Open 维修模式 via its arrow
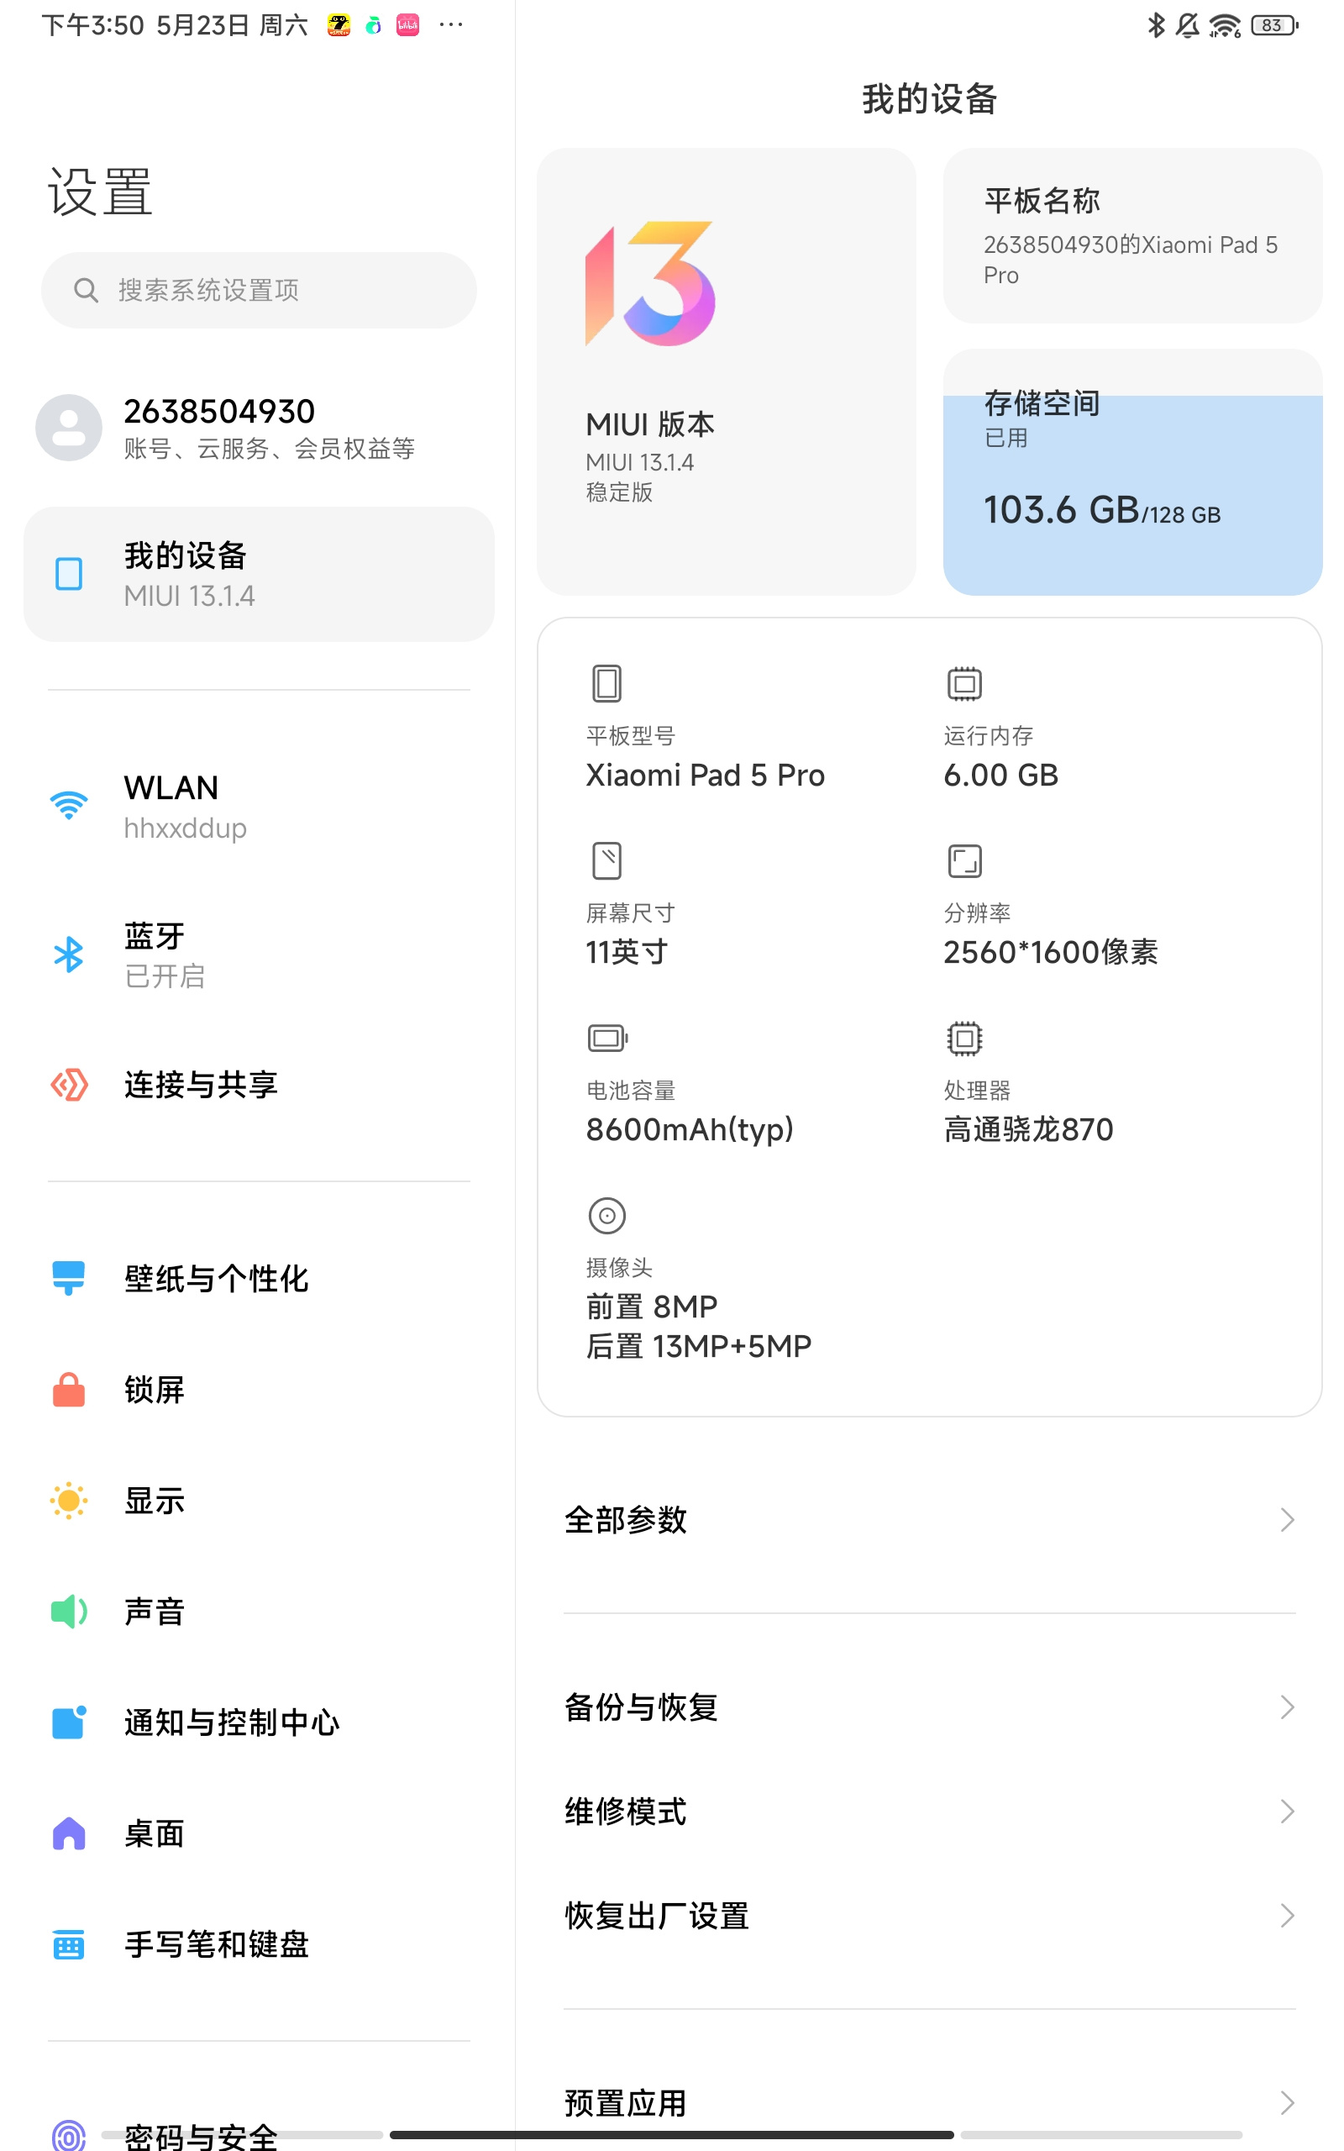Screen dimensions: 1344x2151 [1286, 1811]
